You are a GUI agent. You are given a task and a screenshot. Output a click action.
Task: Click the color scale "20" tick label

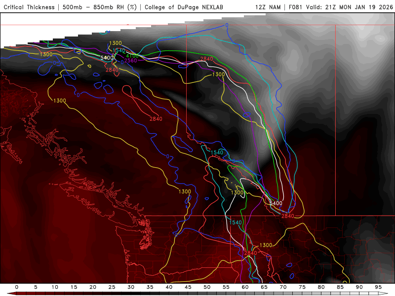pyautogui.click(x=93, y=287)
